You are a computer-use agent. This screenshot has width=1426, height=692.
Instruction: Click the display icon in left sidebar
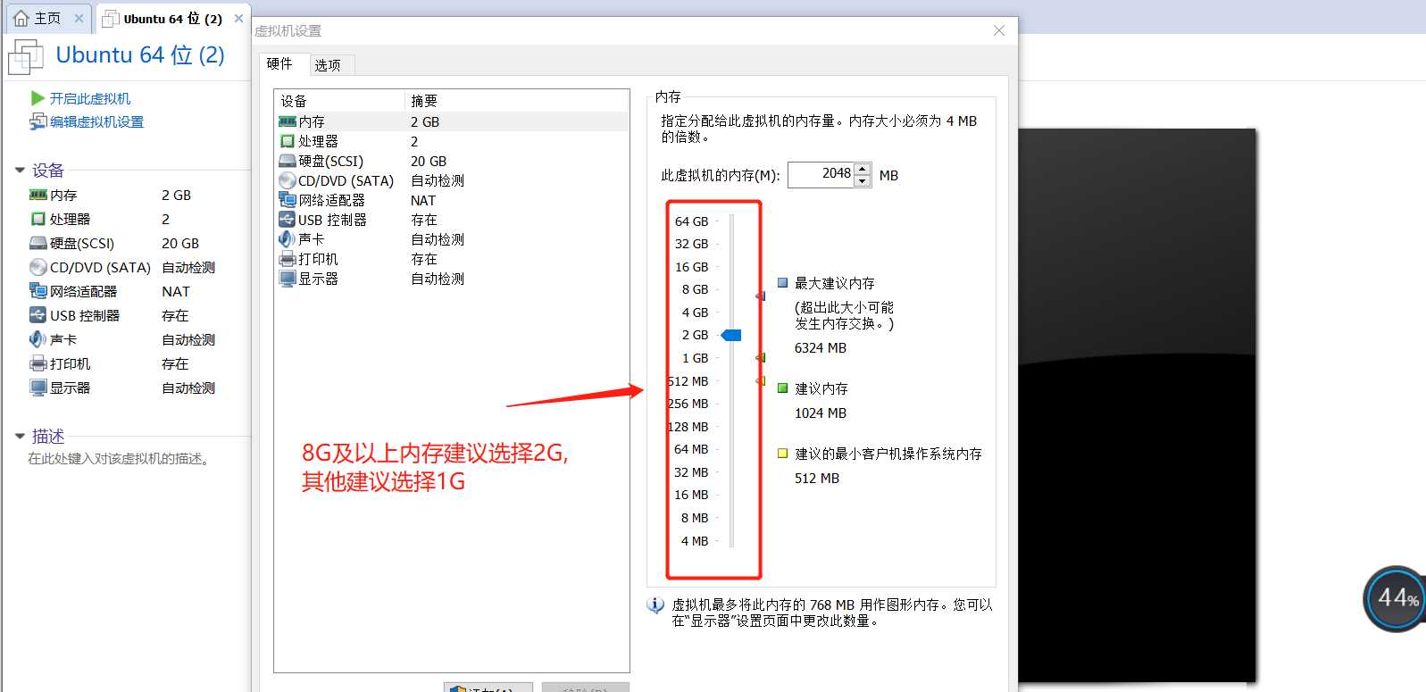click(38, 388)
